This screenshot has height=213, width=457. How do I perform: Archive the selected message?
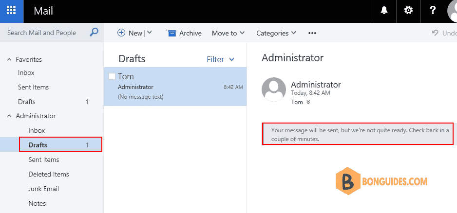185,33
